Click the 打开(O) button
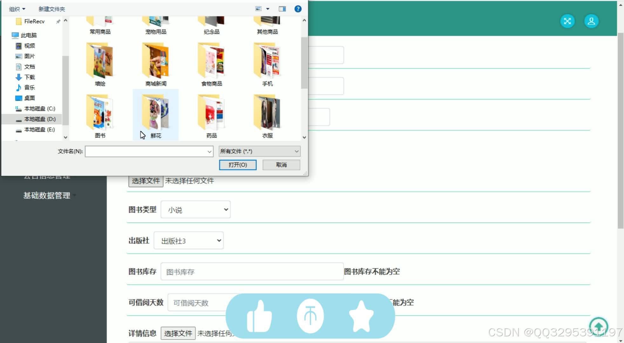 (x=238, y=165)
